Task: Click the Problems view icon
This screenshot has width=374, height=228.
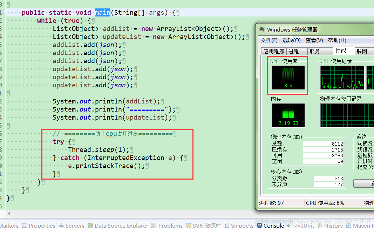Action: point(170,225)
